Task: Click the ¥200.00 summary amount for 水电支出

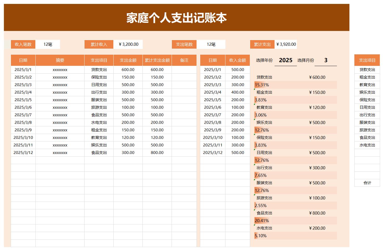Action: pyautogui.click(x=317, y=228)
